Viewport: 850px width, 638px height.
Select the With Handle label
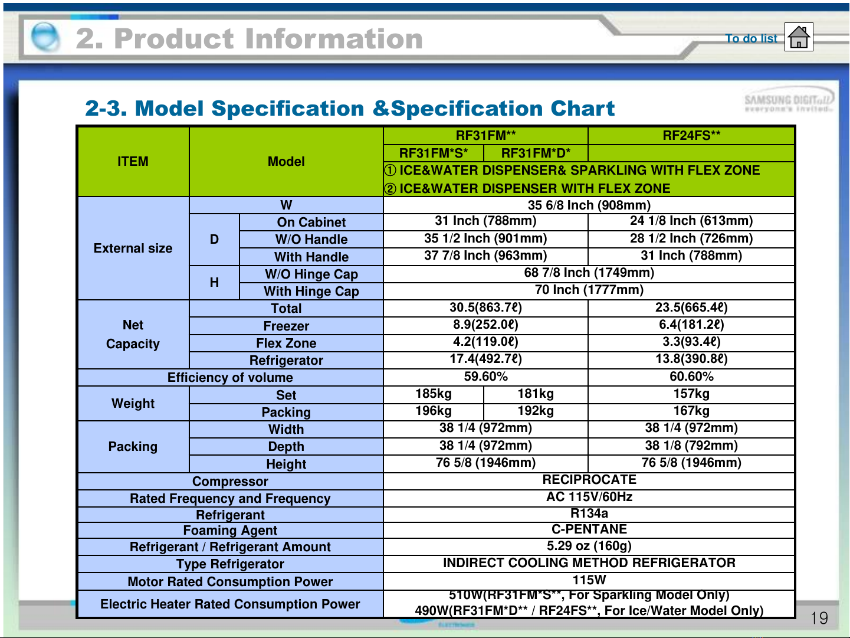[x=311, y=257]
